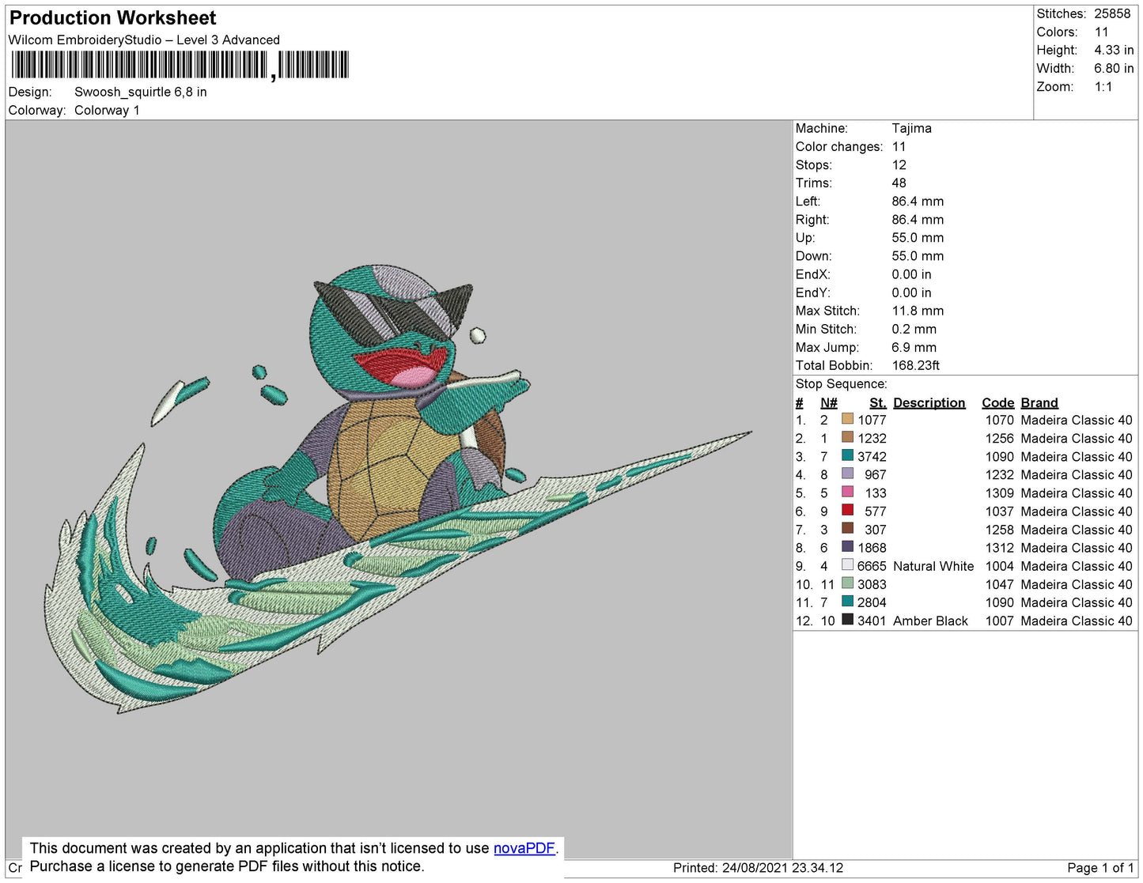Click the light green swatch in stop 10
The width and height of the screenshot is (1143, 883).
tap(847, 583)
